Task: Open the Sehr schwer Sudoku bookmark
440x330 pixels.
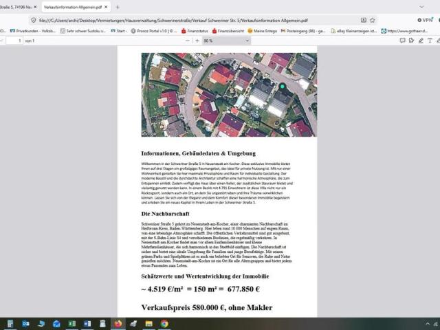Action: point(83,31)
